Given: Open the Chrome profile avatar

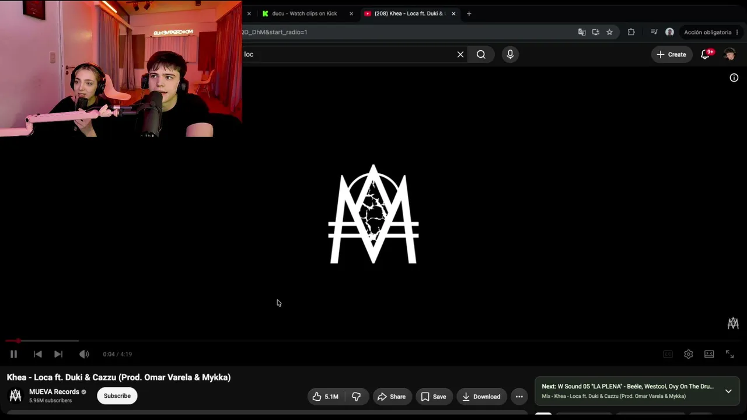Looking at the screenshot, I should pyautogui.click(x=669, y=32).
